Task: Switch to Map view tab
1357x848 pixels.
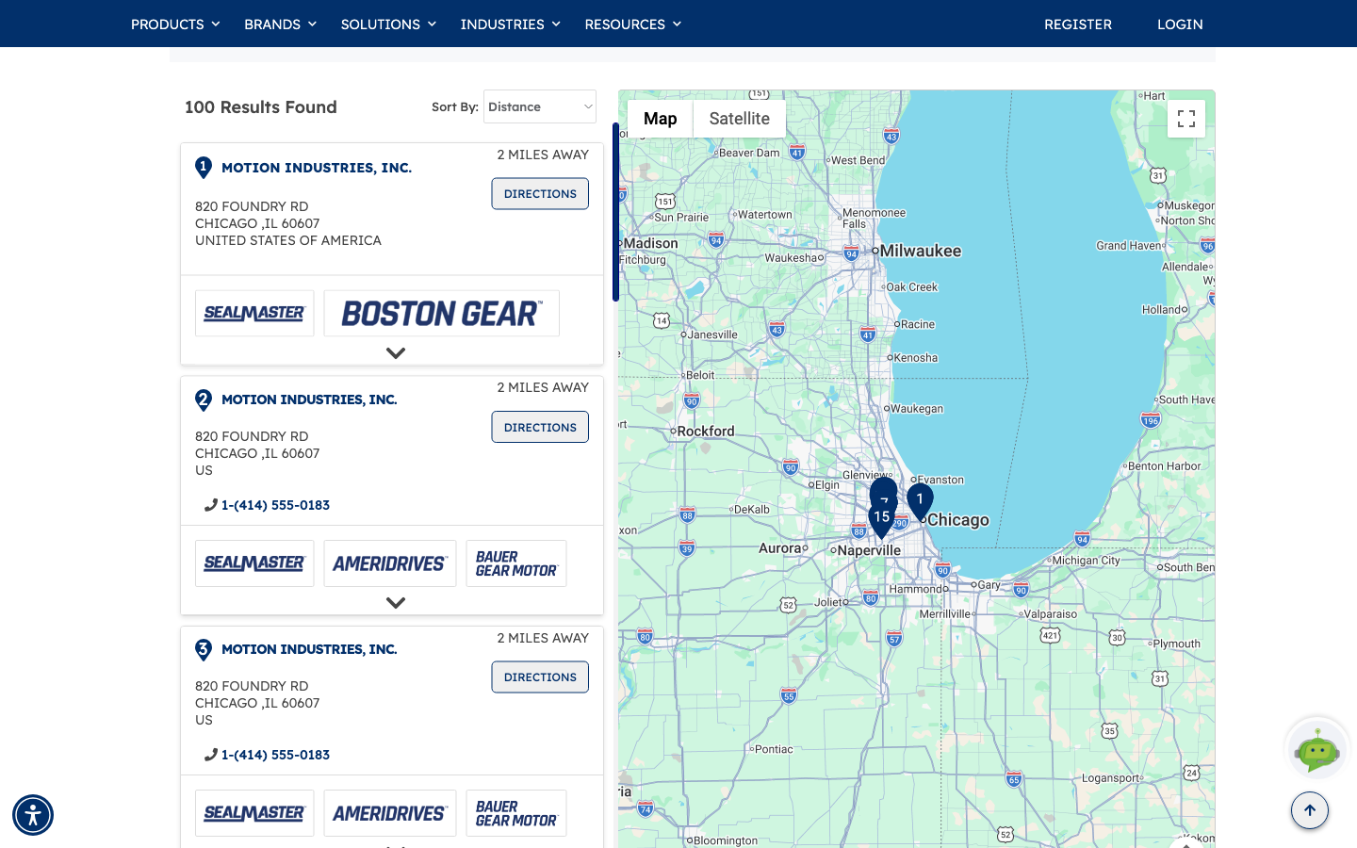Action: (661, 119)
